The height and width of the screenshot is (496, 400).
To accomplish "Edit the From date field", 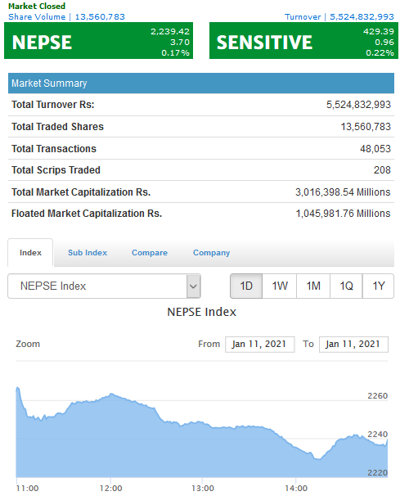I will 259,344.
